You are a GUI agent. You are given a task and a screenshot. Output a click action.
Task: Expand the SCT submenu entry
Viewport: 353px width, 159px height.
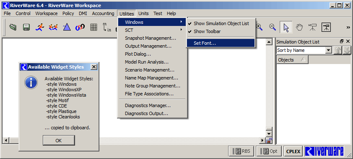[152, 30]
